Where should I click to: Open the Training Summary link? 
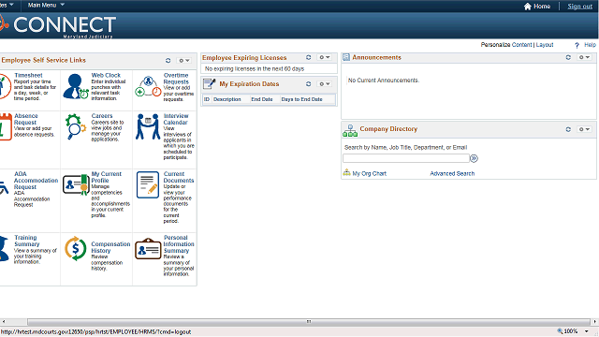(x=27, y=241)
